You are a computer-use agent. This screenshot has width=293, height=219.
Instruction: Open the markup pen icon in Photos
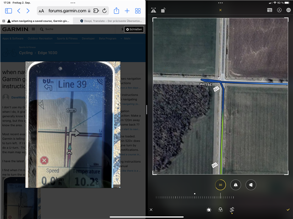tap(279, 10)
